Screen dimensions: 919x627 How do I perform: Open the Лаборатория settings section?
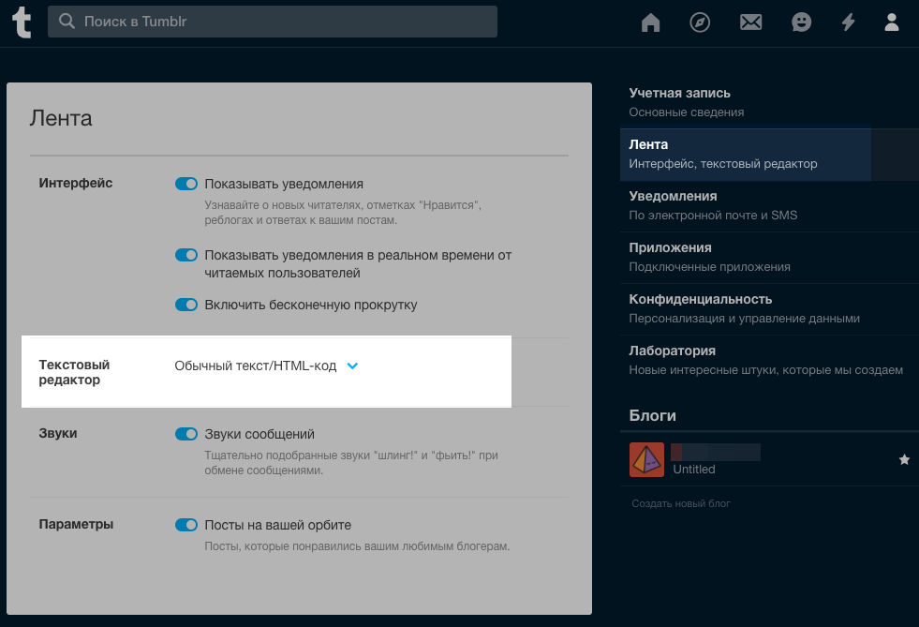coord(769,361)
